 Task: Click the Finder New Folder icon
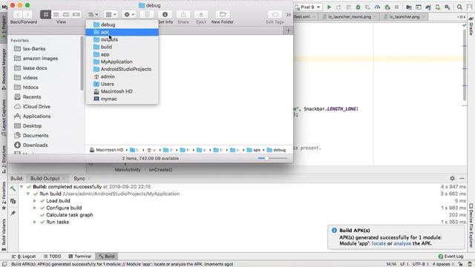pyautogui.click(x=223, y=14)
